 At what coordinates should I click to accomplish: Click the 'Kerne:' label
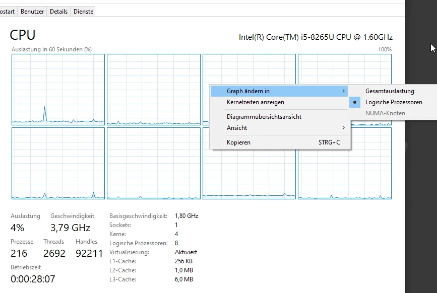coord(117,234)
